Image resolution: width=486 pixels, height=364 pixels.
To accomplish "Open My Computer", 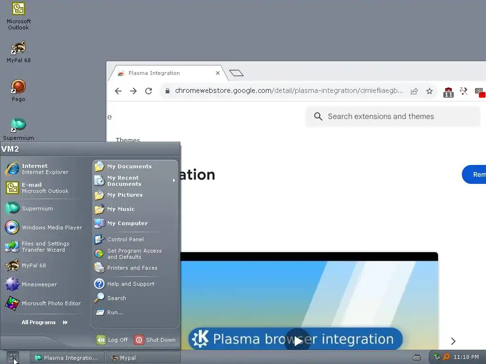I will 135,223.
